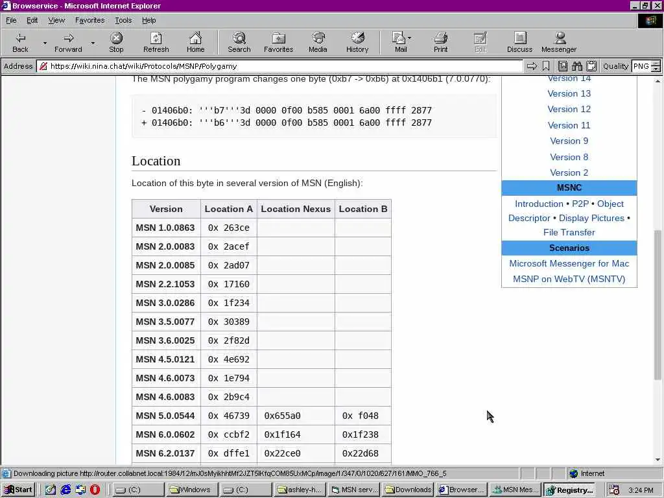Screen dimensions: 664x498
Task: Print the current page
Action: tap(440, 42)
